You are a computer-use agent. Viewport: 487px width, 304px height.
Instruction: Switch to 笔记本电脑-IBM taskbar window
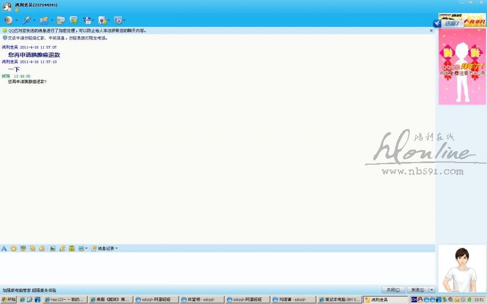pyautogui.click(x=339, y=300)
